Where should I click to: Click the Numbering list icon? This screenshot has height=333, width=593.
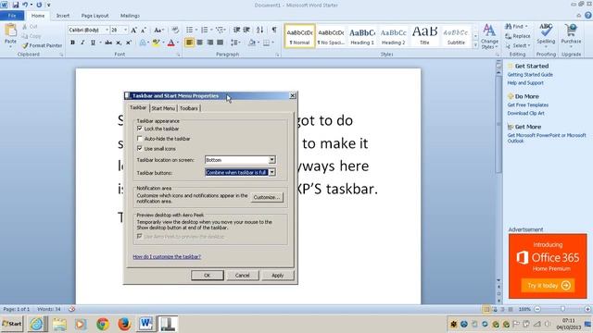[204, 30]
